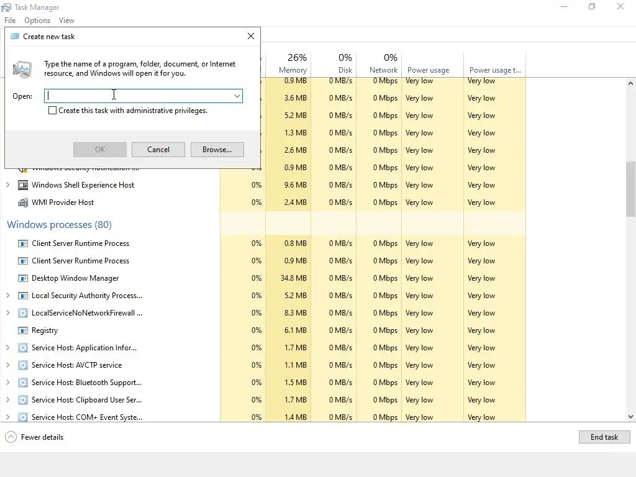The width and height of the screenshot is (636, 477).
Task: Click the Service Host: Application Infor... gear icon
Action: point(23,348)
